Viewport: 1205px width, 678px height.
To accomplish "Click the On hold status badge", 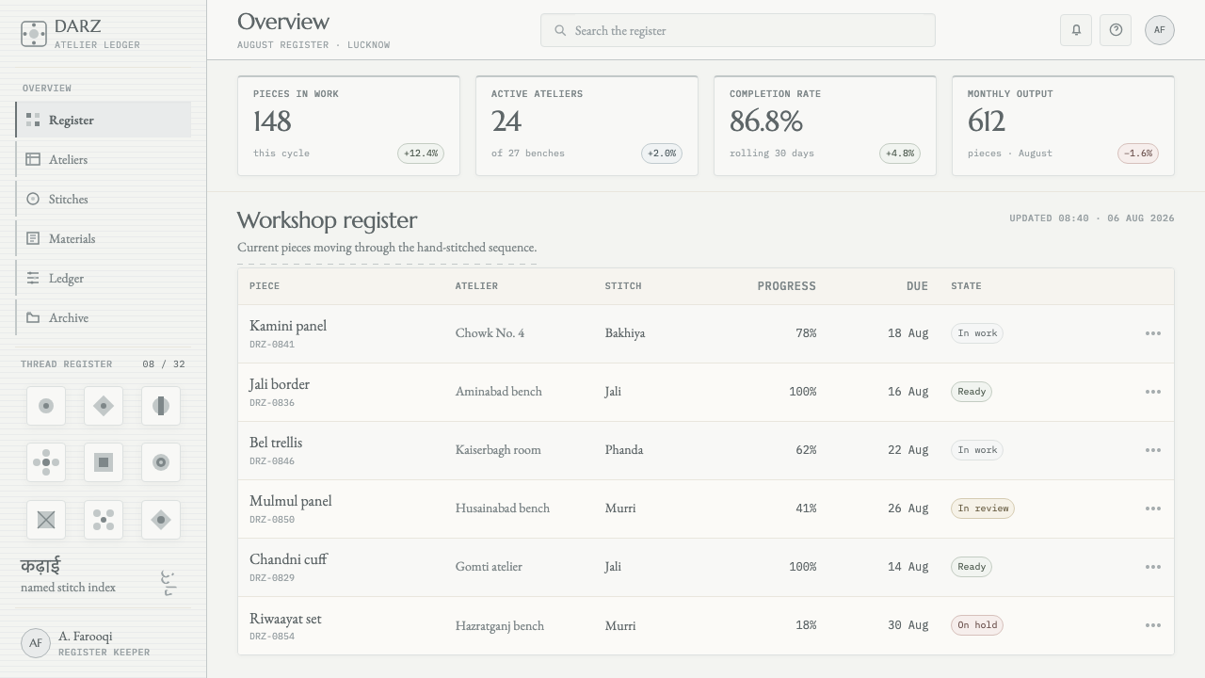I will (x=976, y=625).
